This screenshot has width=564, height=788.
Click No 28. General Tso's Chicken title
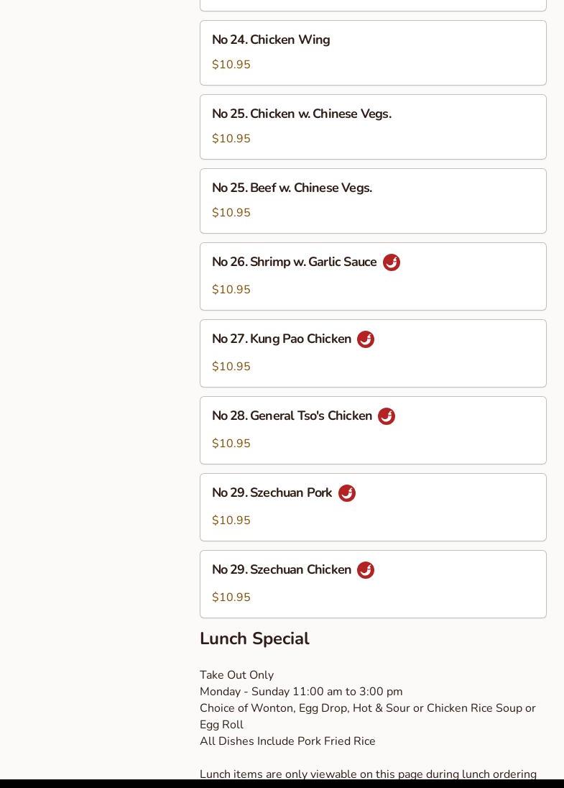[292, 416]
